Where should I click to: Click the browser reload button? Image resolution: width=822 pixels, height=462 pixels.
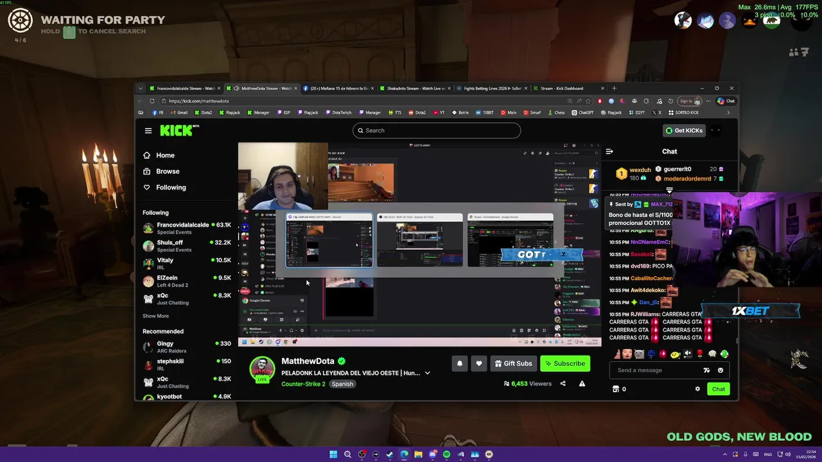click(152, 101)
